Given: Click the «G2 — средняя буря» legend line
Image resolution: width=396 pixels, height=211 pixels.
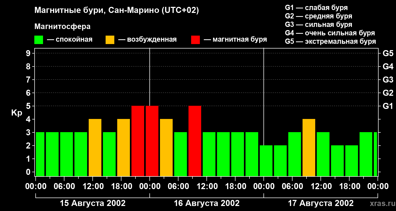Looking at the screenshot, I should 319,16.
